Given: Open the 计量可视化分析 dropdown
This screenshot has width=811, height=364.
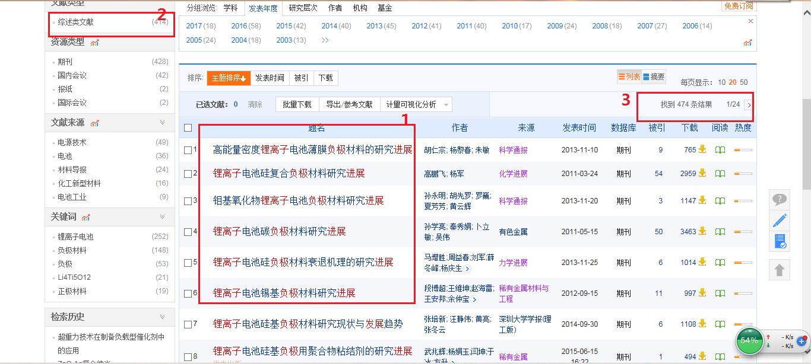Looking at the screenshot, I should tap(416, 104).
